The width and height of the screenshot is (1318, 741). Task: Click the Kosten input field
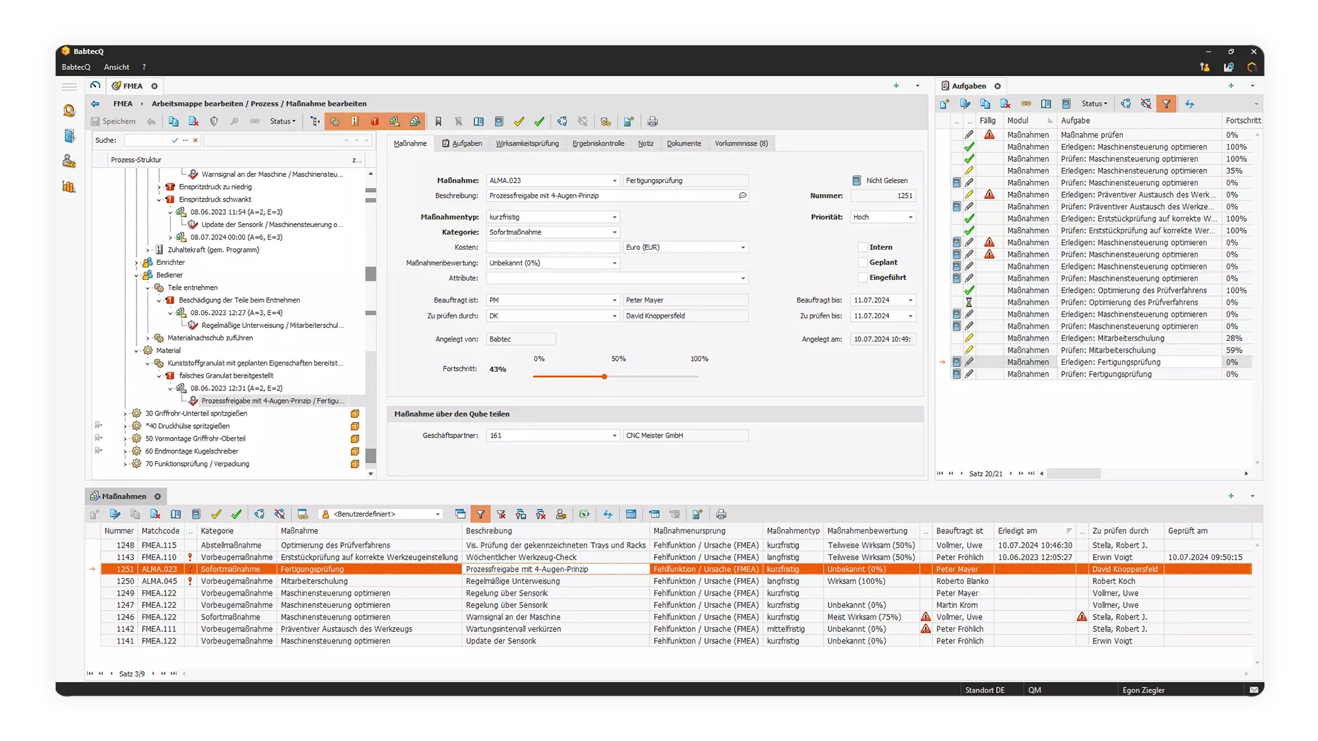coord(553,247)
